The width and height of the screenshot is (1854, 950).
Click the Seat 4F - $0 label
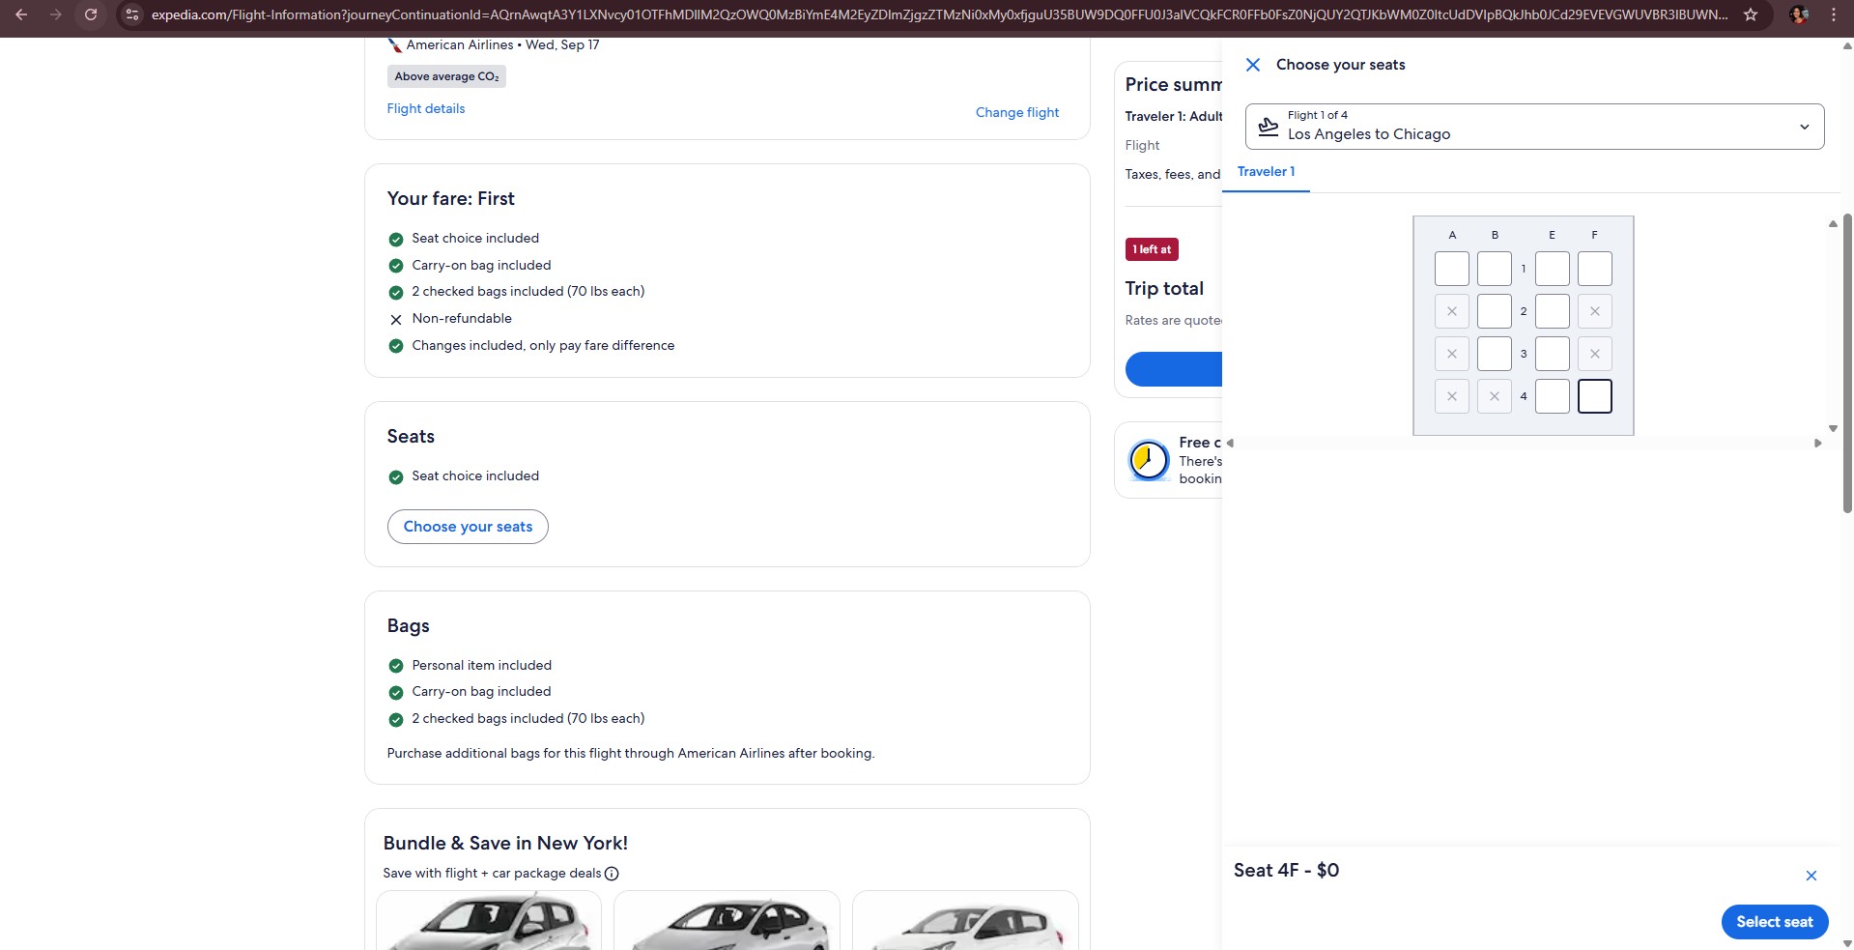[1286, 870]
